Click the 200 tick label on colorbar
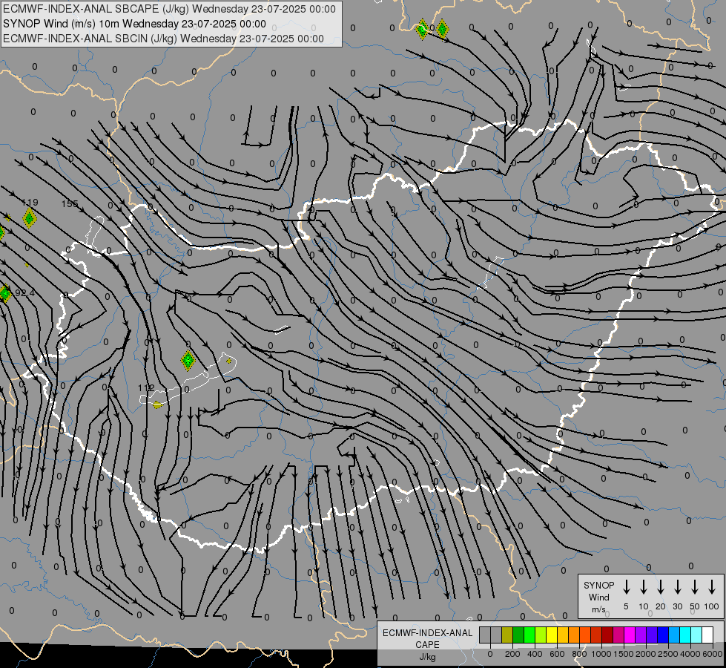 point(512,654)
